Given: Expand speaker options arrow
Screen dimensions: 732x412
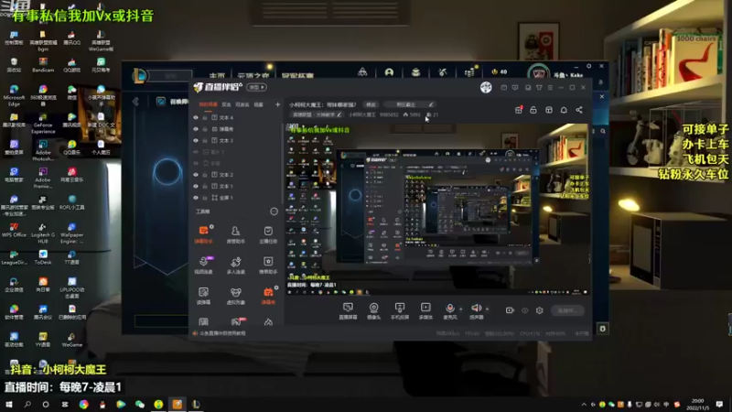Looking at the screenshot, I should (x=488, y=309).
